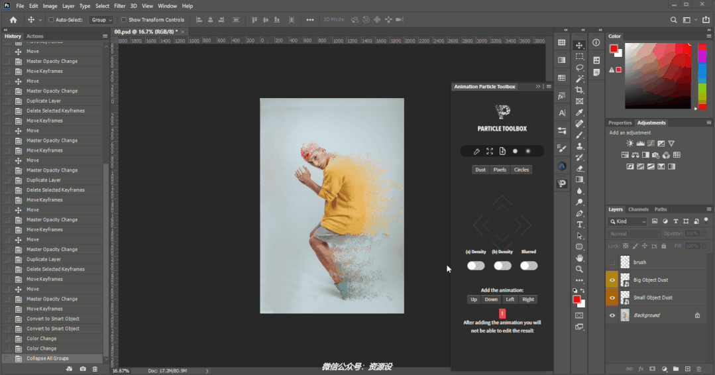715x375 pixels.
Task: Hide the Small Object Dust layer
Action: [612, 297]
